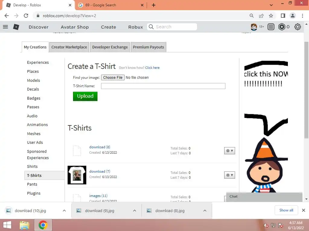Open the Roblox settings gear
Viewport: 309px width, 231px height.
[297, 27]
